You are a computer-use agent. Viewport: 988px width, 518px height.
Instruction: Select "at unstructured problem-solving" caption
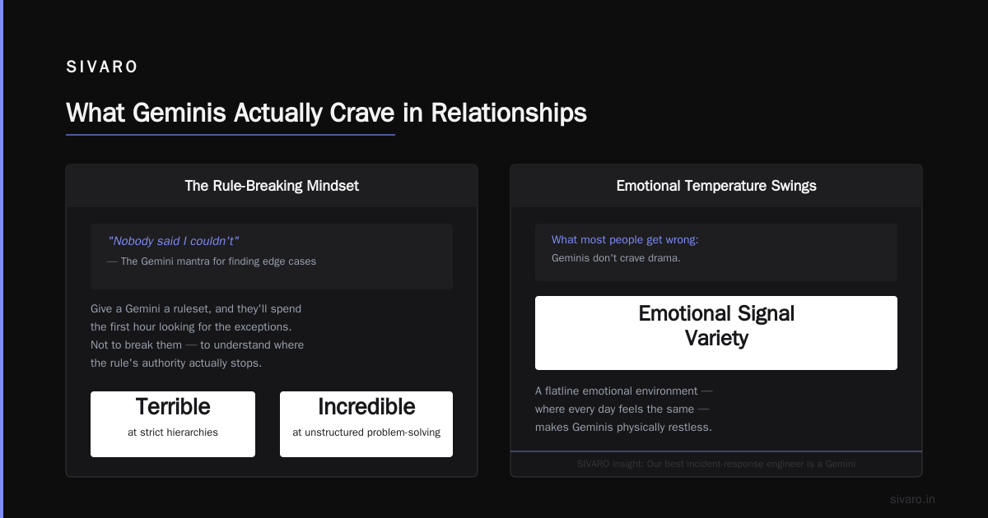point(366,432)
